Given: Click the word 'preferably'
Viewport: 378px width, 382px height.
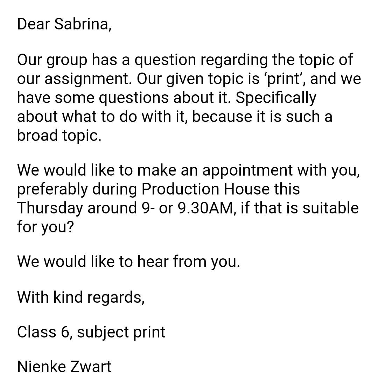Looking at the screenshot, I should point(52,190).
